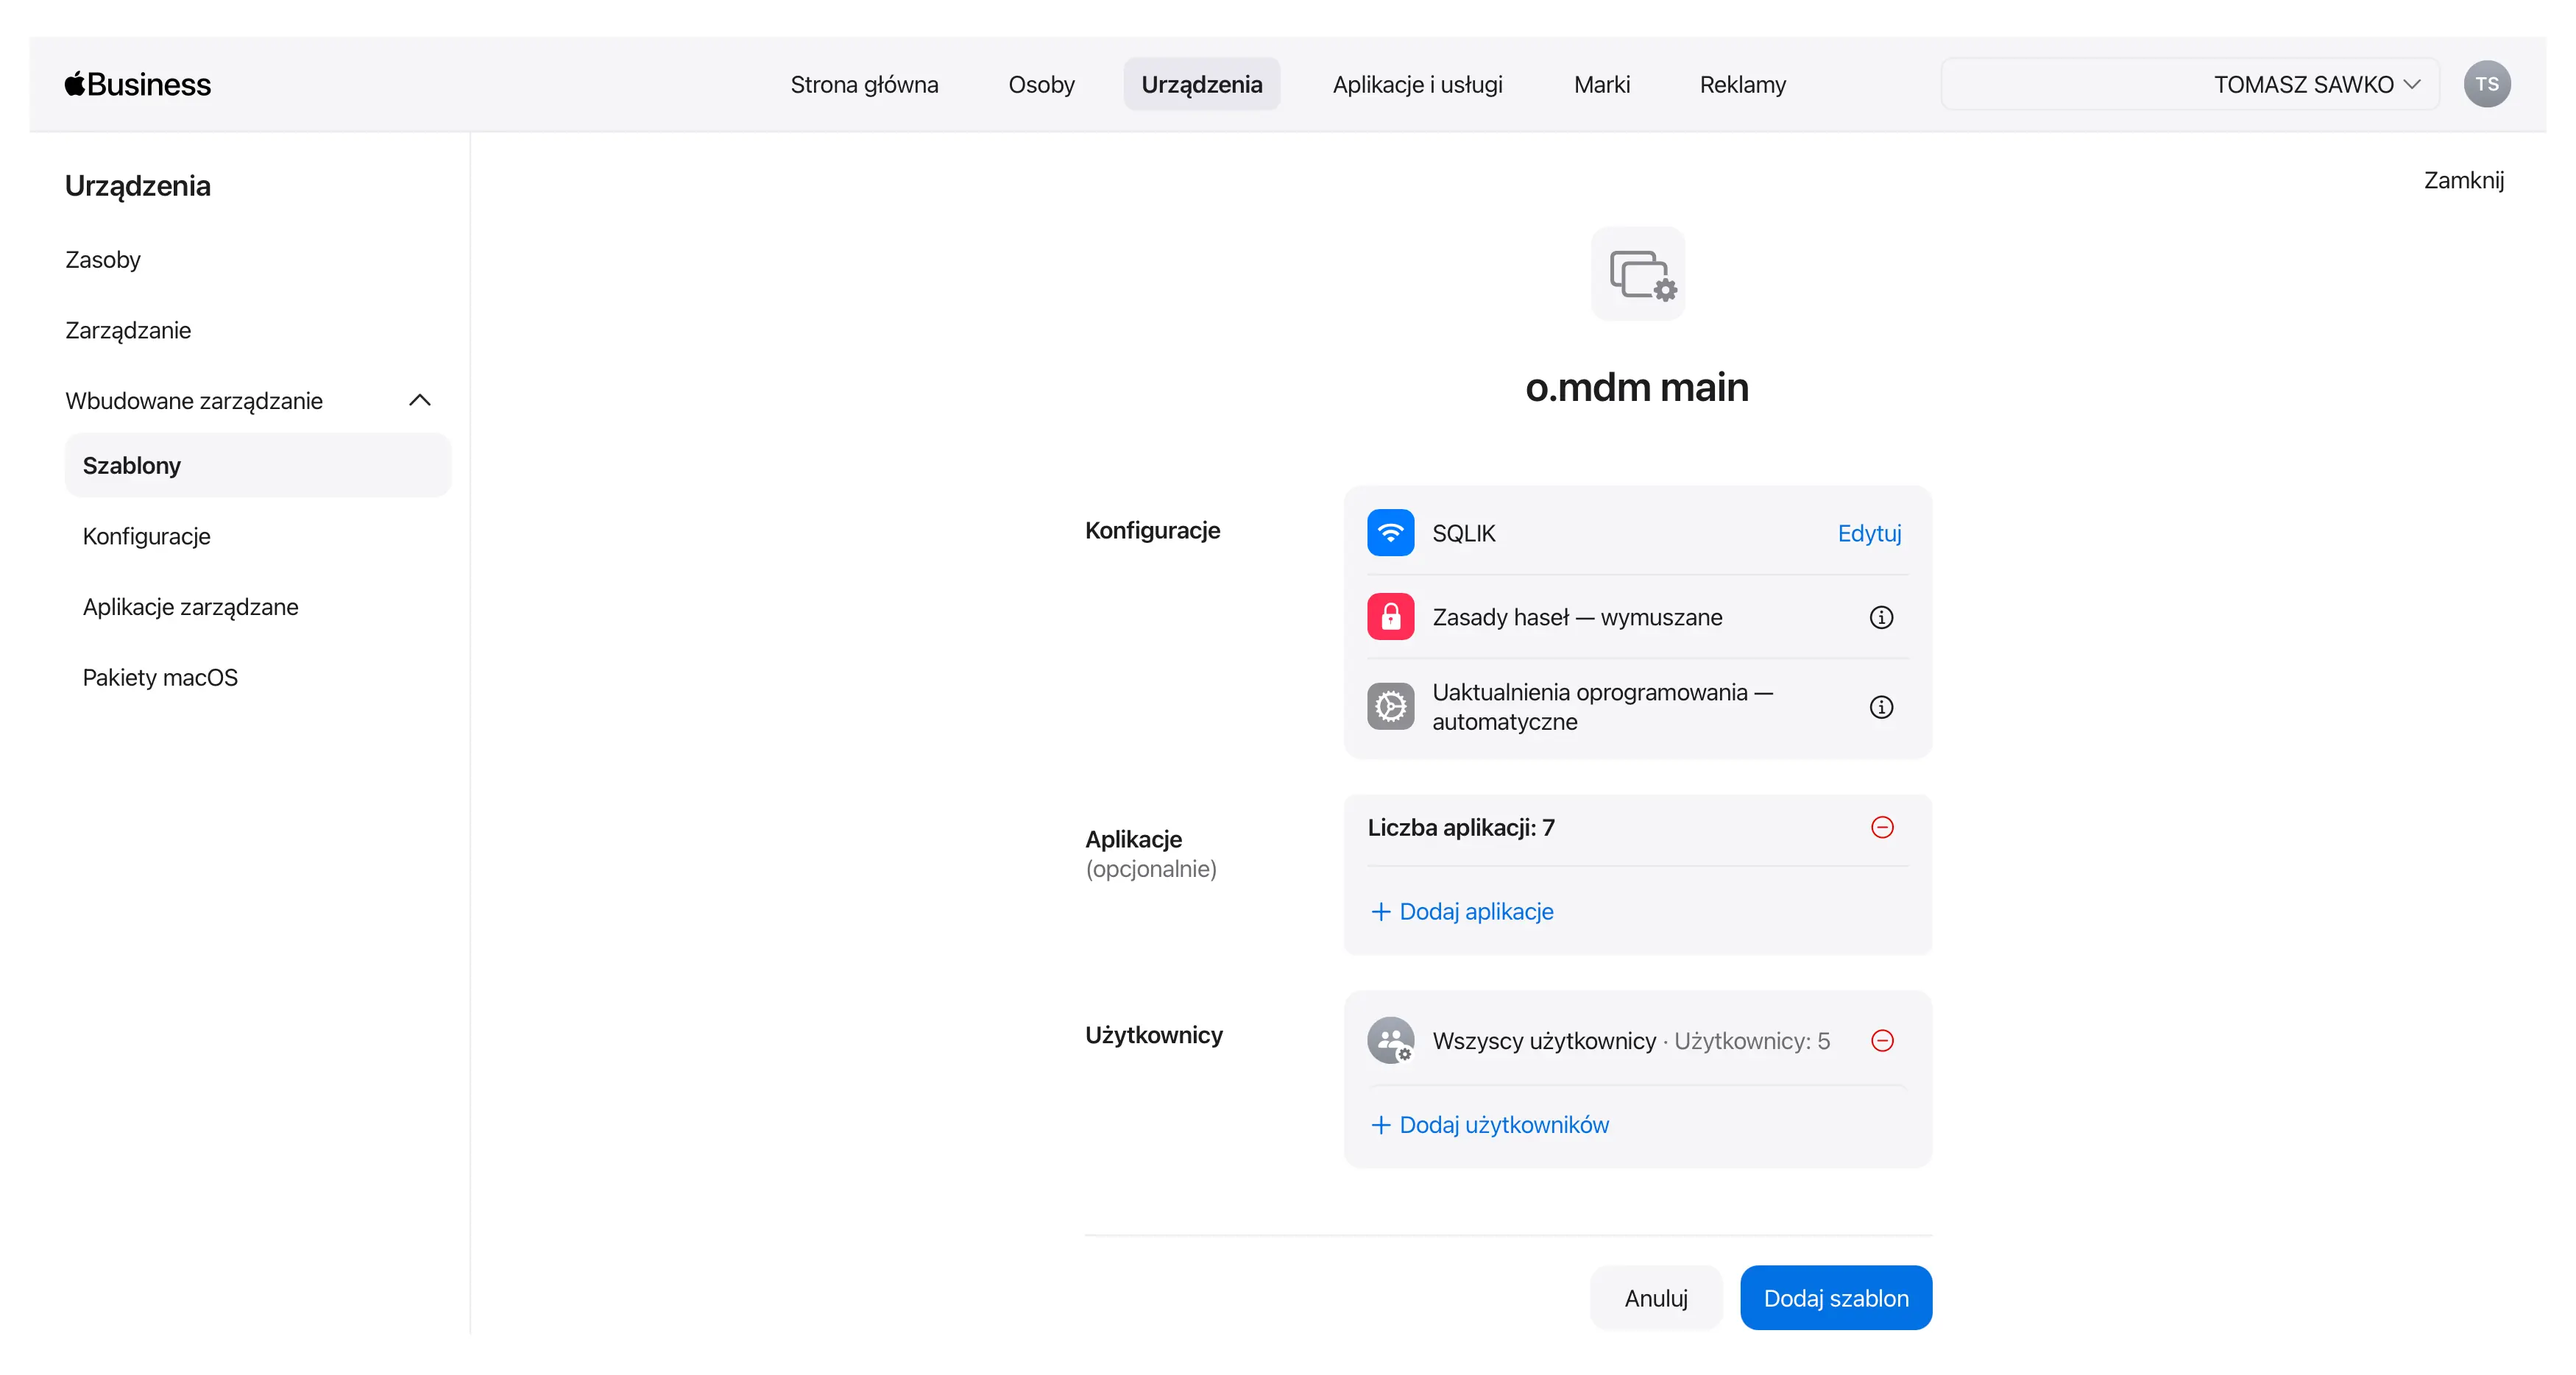
Task: Click the red password policy lock icon
Action: click(1390, 617)
